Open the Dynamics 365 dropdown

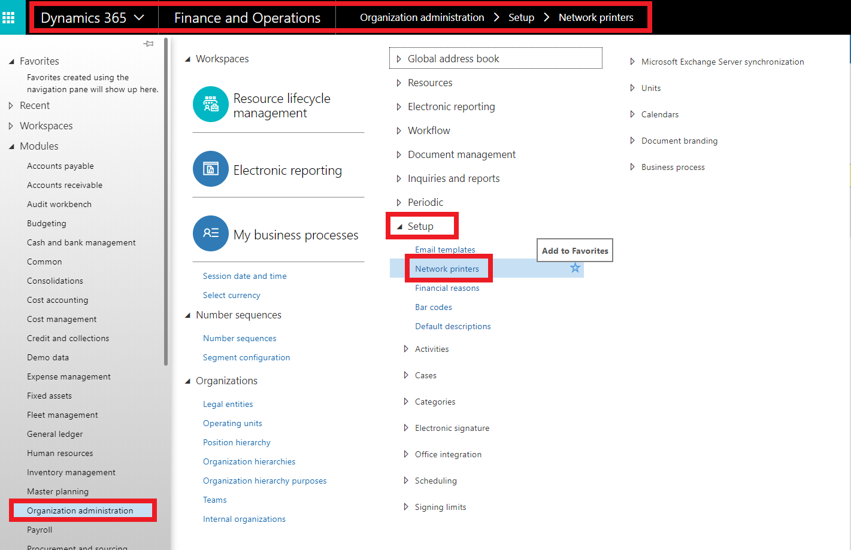[x=93, y=17]
